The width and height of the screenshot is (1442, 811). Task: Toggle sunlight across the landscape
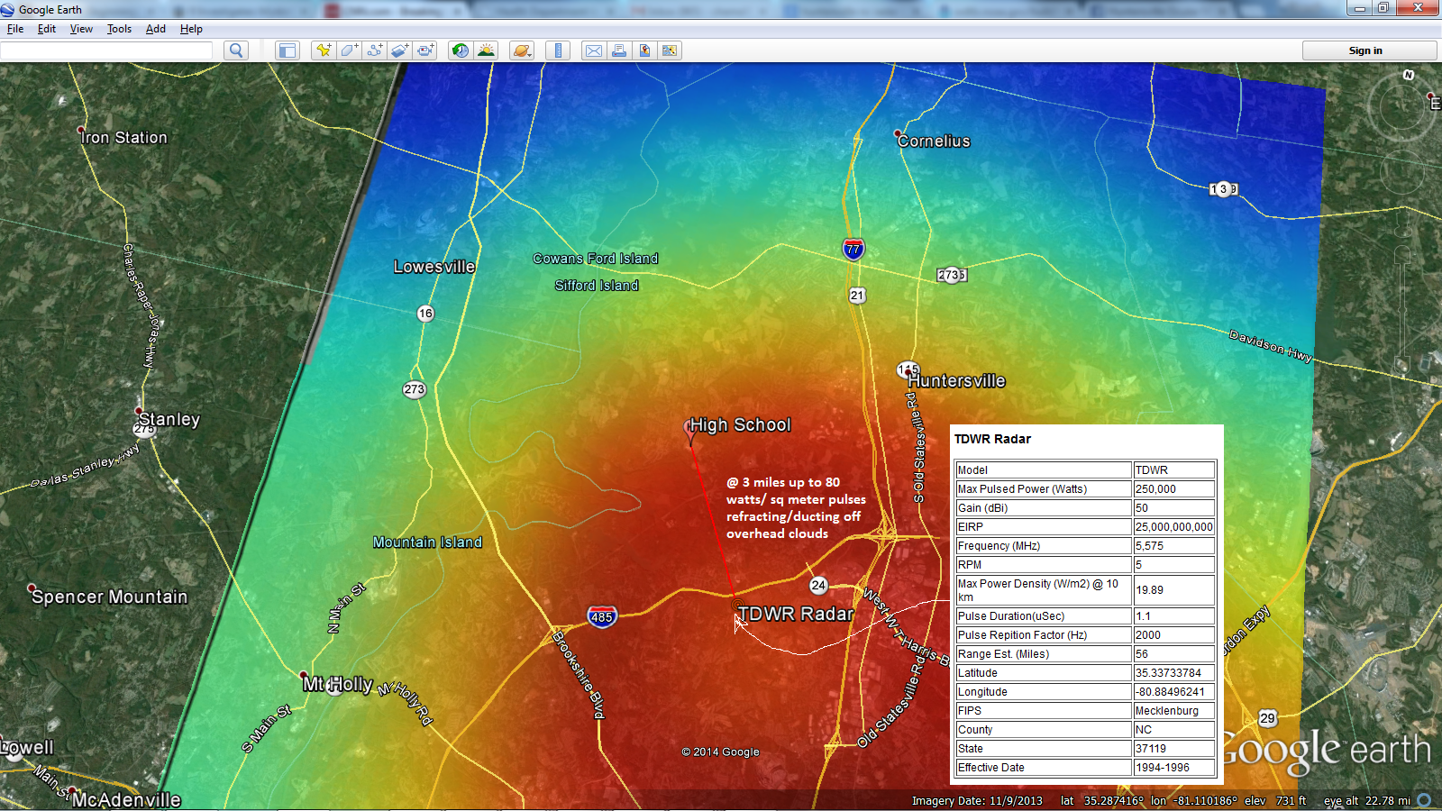(486, 50)
